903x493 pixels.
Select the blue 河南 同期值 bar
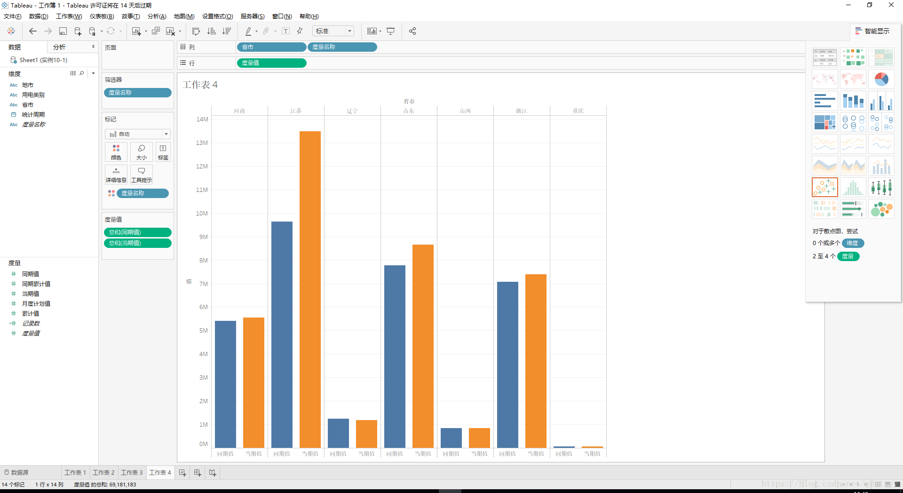[x=225, y=384]
